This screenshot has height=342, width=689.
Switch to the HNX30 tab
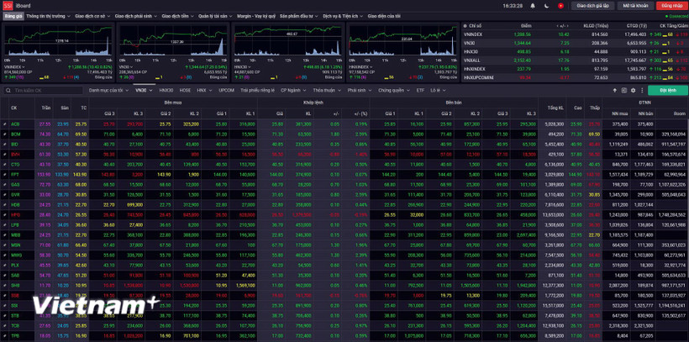166,90
